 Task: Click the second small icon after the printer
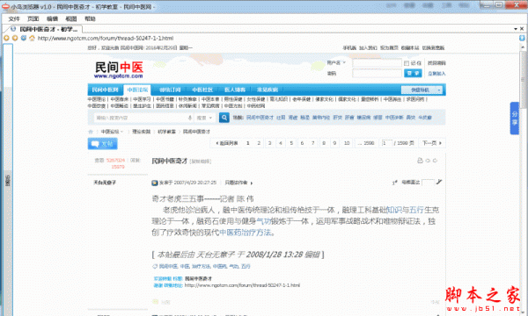pyautogui.click(x=428, y=161)
